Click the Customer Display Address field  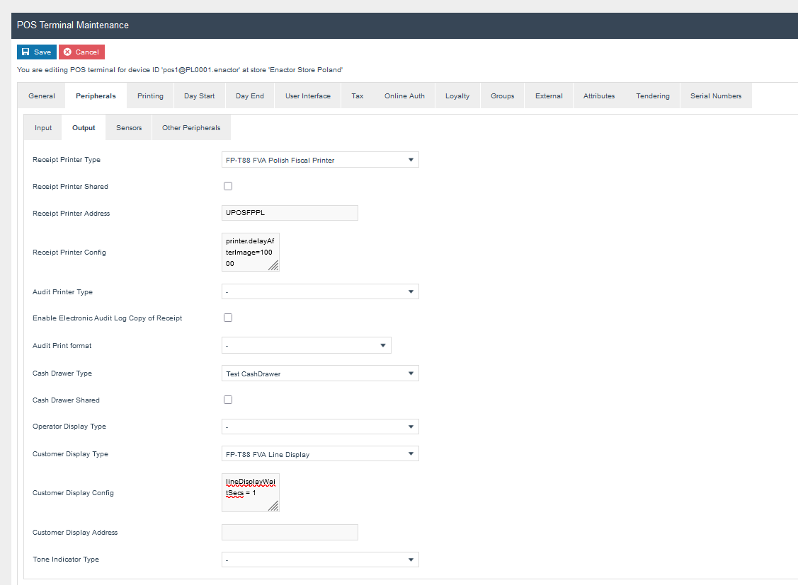coord(290,533)
